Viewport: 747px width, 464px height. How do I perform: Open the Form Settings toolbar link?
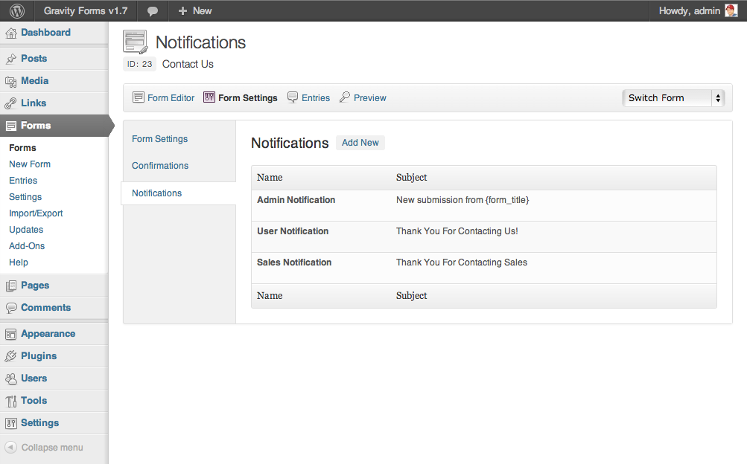click(248, 98)
